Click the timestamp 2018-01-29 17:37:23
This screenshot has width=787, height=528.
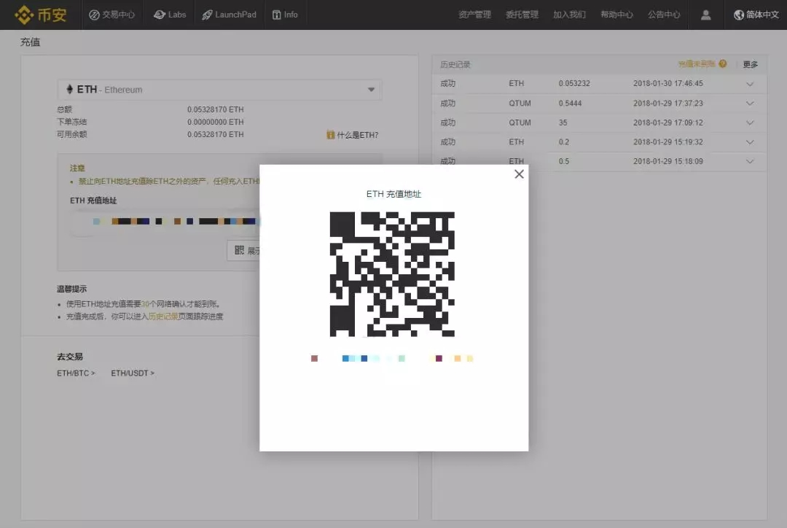pyautogui.click(x=668, y=104)
